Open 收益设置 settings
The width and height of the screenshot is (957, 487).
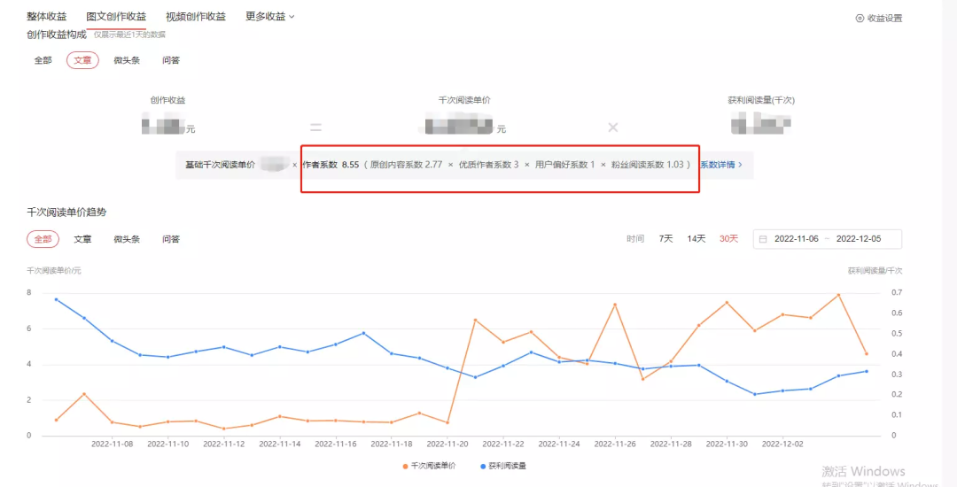click(x=879, y=19)
